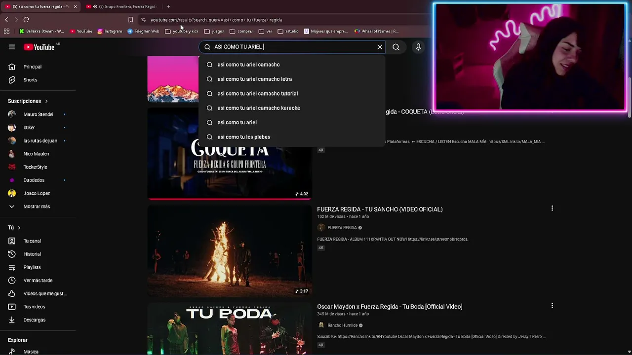Screen dimensions: 632x355
Task: Expand the Suscripciones section
Action: (x=28, y=101)
